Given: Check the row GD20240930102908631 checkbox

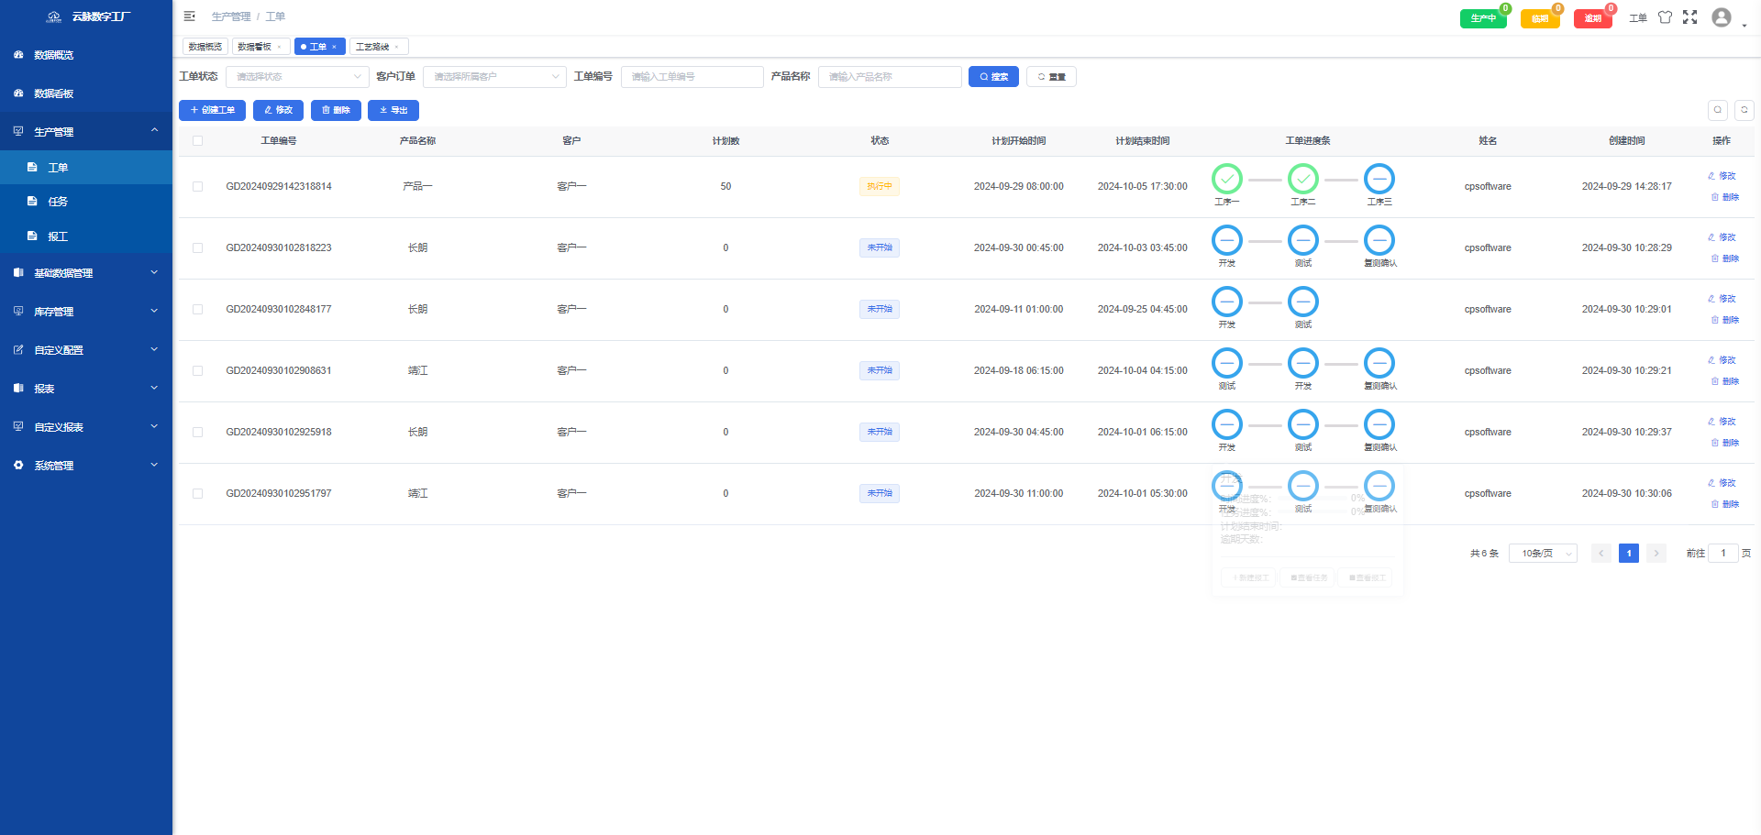Looking at the screenshot, I should pyautogui.click(x=198, y=371).
